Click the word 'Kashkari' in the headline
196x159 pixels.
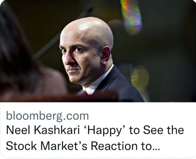coord(57,130)
